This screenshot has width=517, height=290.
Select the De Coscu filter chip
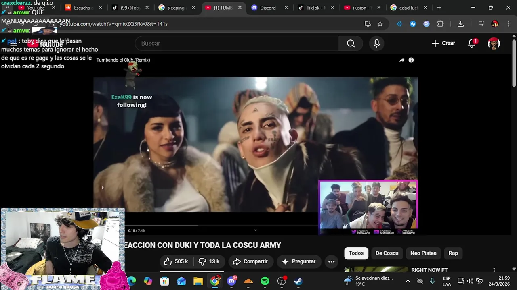click(x=387, y=253)
